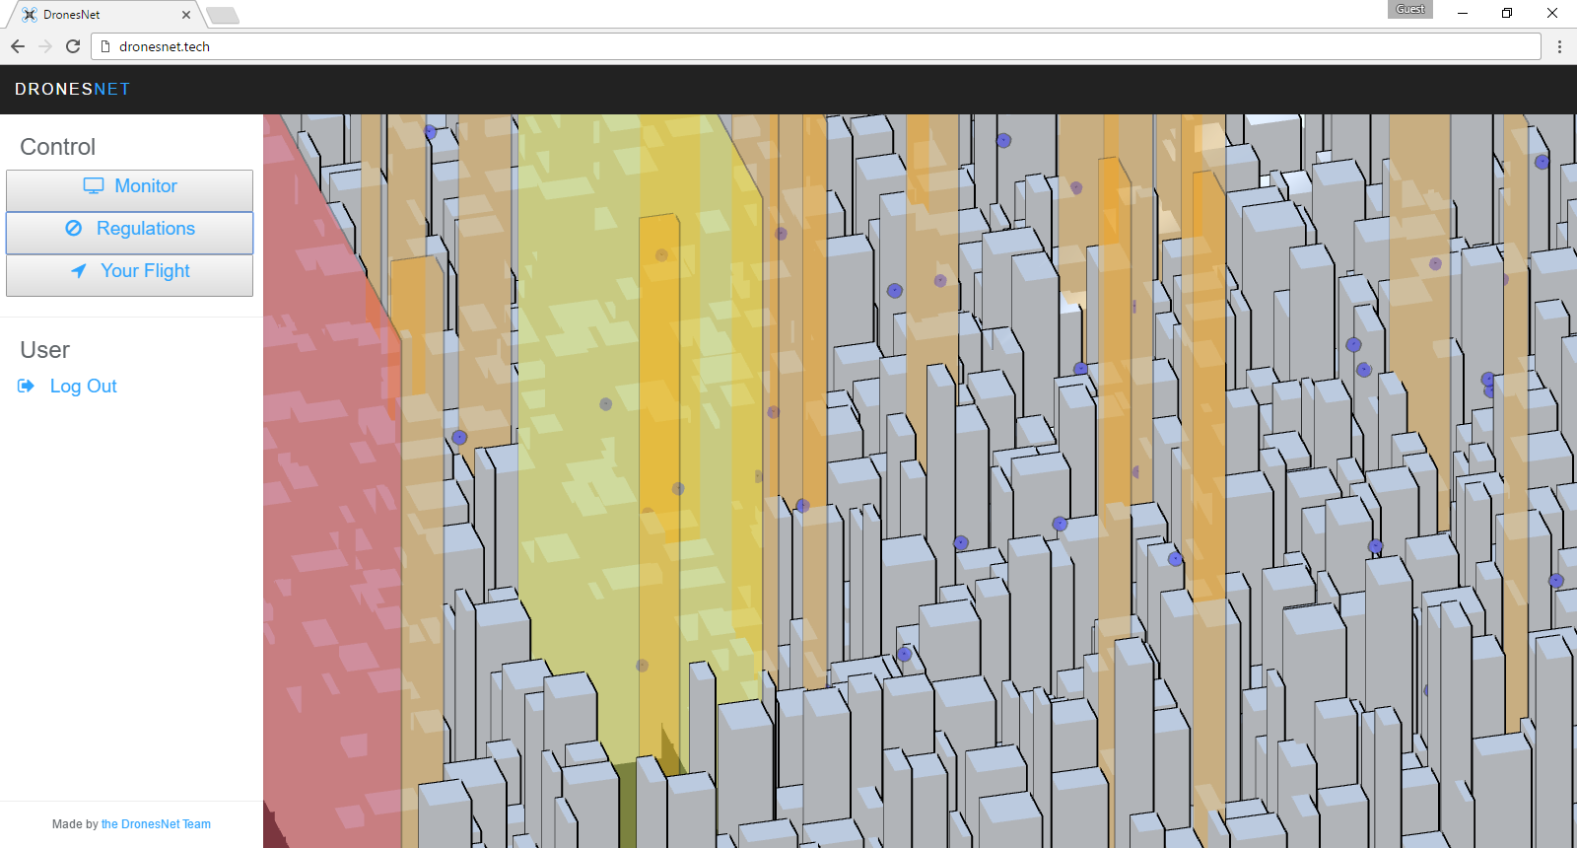Focus the dronesnet.tech address bar
The image size is (1577, 848).
[816, 46]
